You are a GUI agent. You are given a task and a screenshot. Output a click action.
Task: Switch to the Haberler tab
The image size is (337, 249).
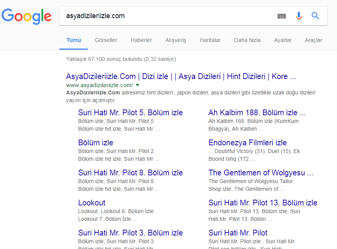click(141, 40)
